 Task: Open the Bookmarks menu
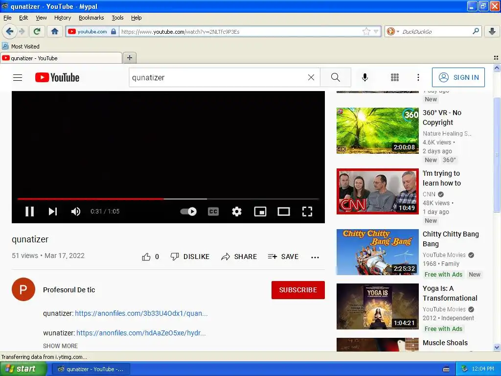pos(91,18)
